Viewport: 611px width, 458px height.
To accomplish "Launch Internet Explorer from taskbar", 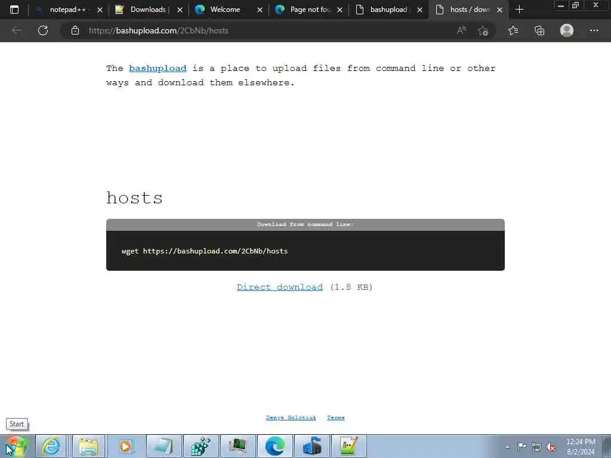I will 51,446.
